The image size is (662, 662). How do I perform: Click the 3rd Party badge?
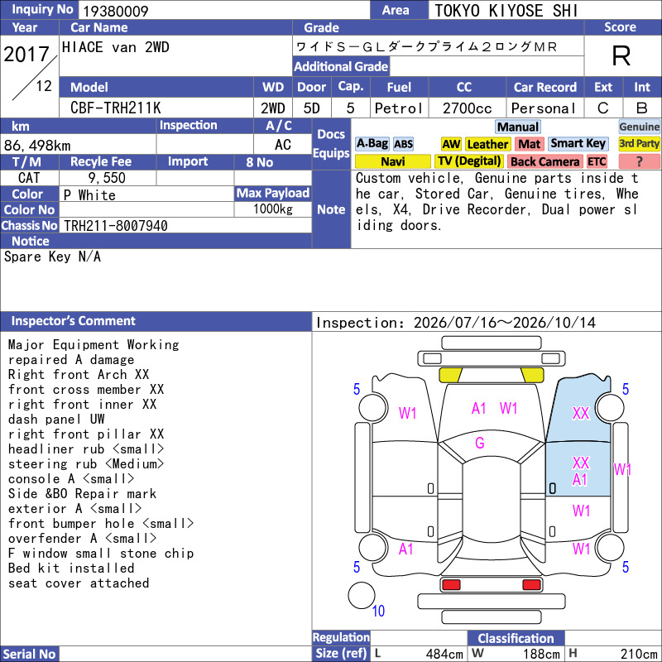639,144
